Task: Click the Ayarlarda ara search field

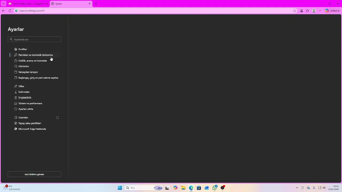Action: pos(34,39)
